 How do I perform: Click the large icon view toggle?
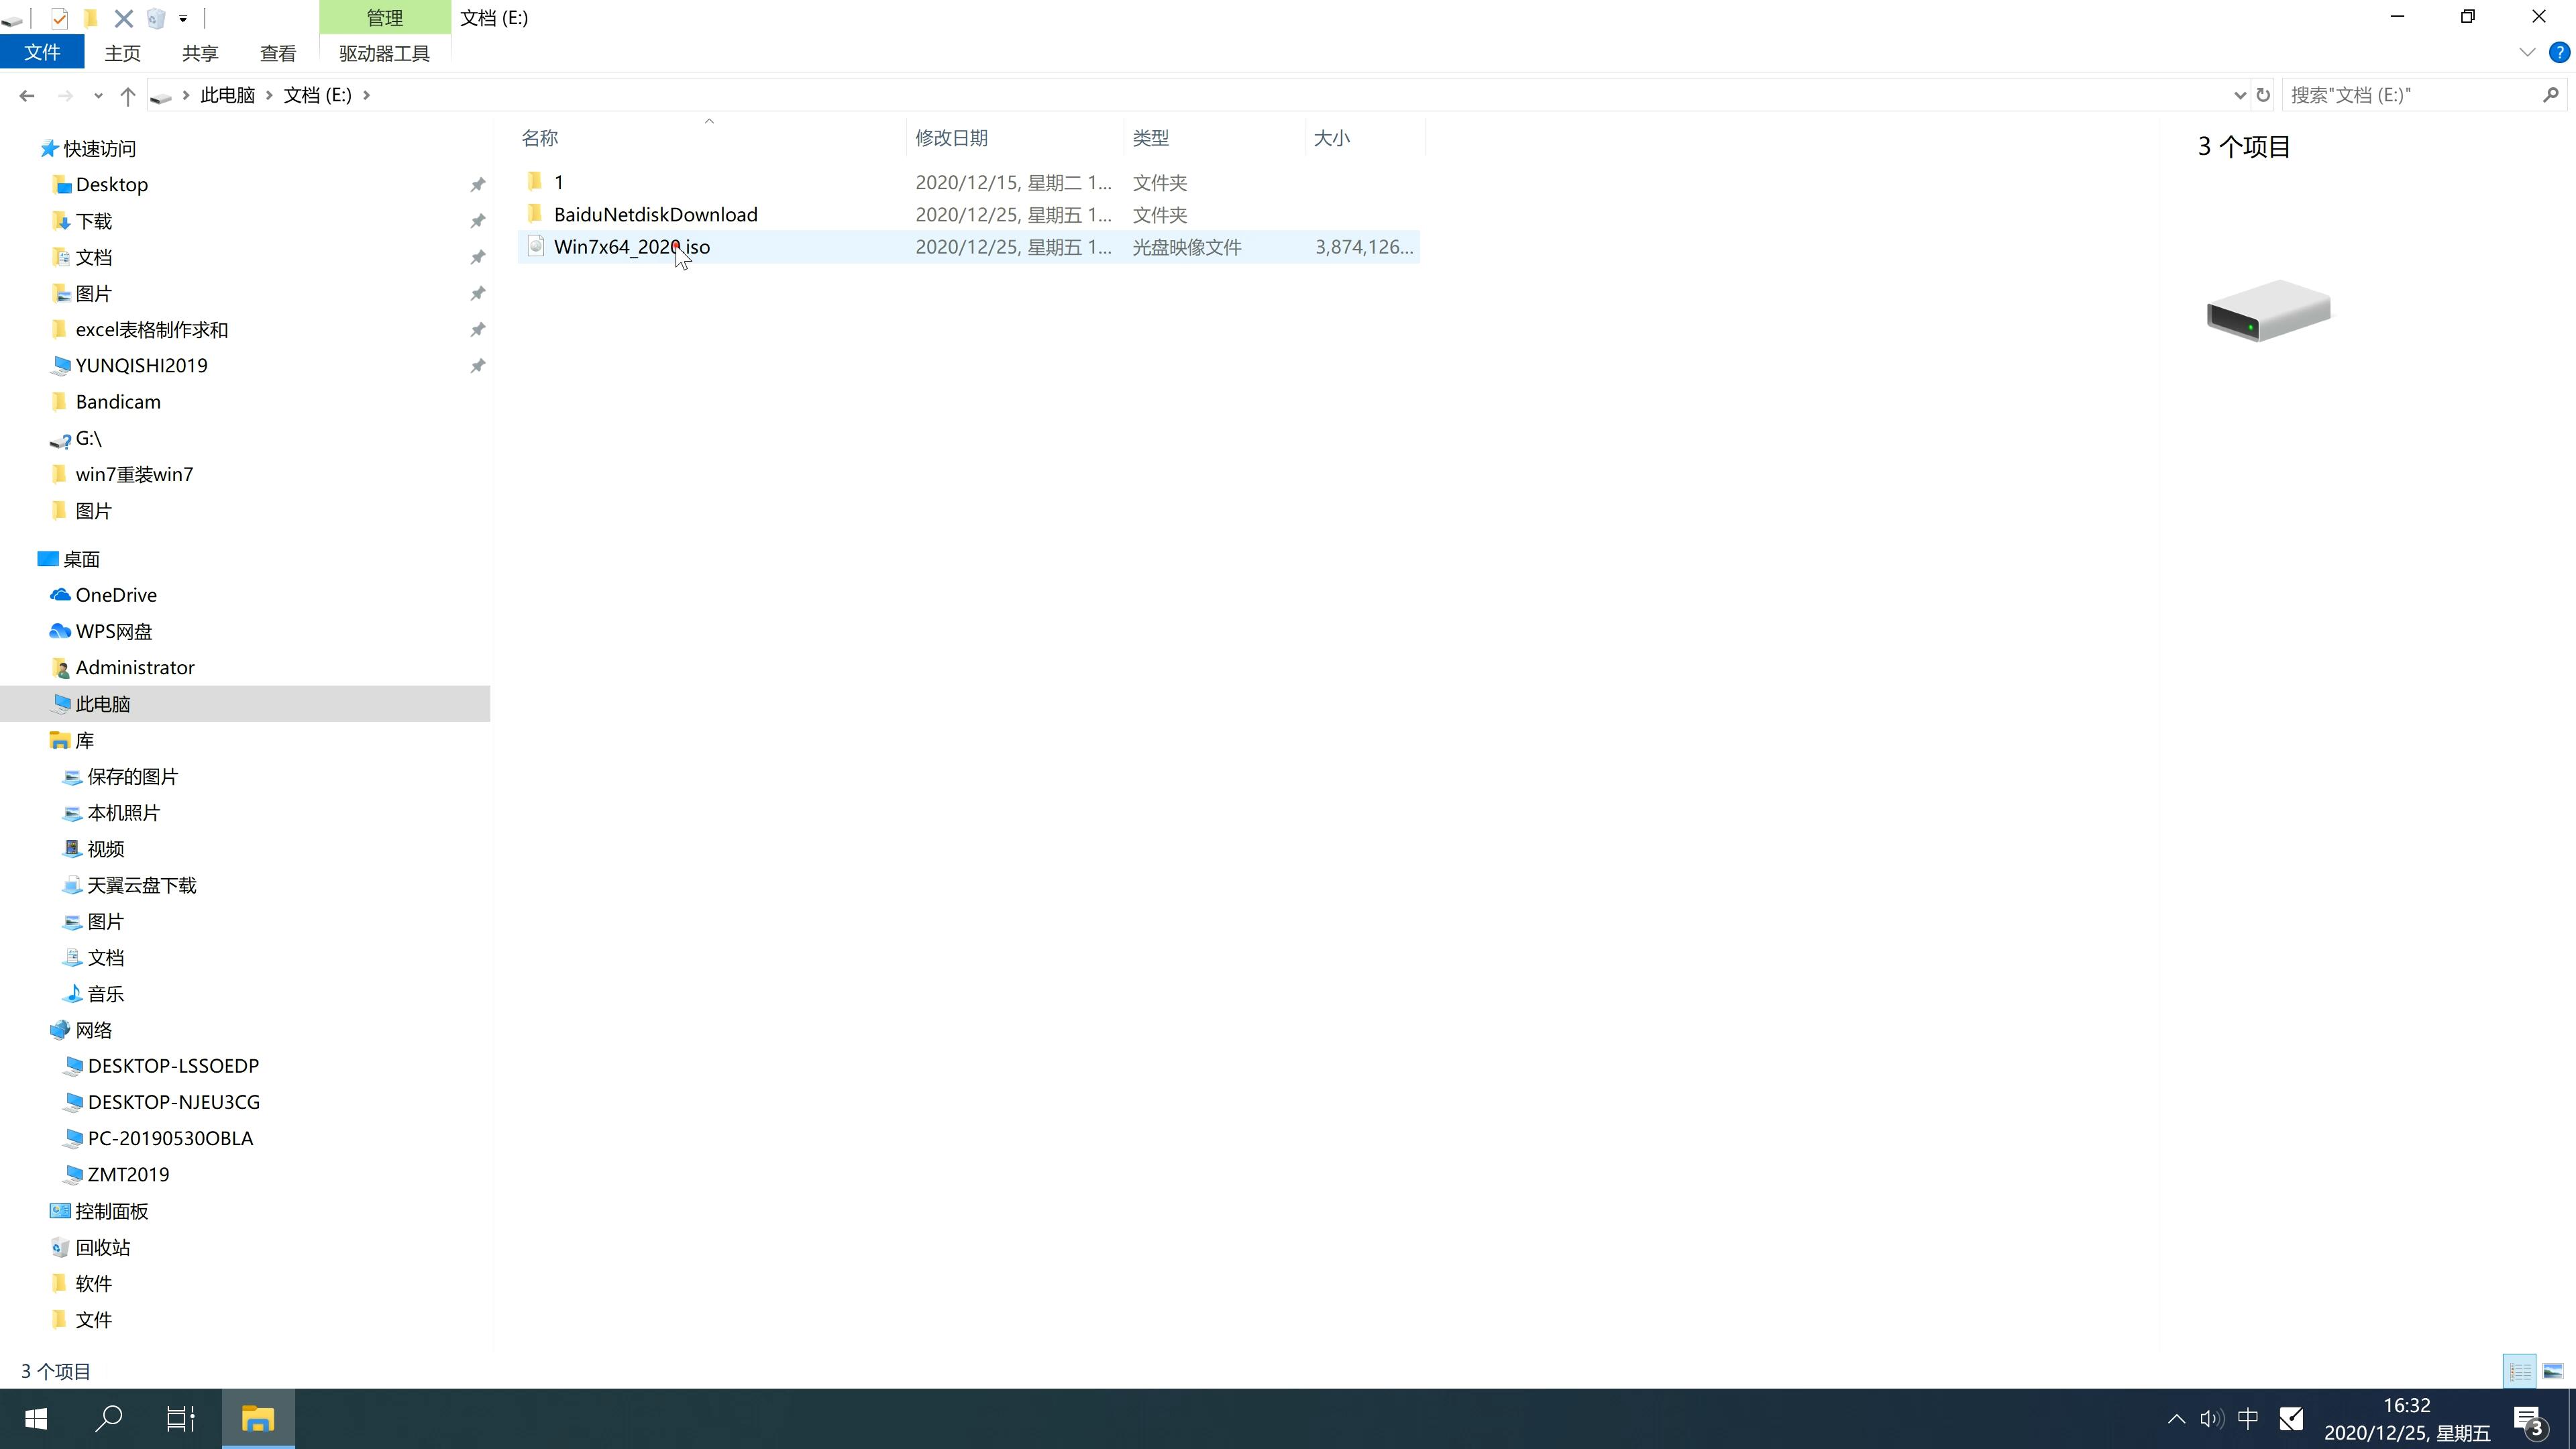(x=2553, y=1369)
